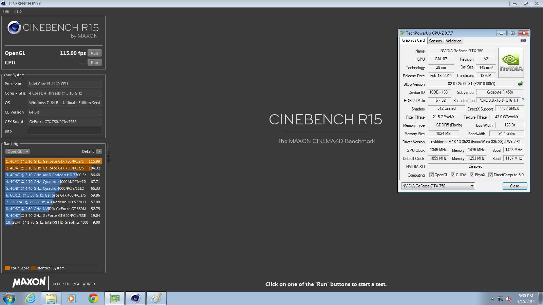Open the File menu
Screen dimensions: 543x305
point(6,11)
